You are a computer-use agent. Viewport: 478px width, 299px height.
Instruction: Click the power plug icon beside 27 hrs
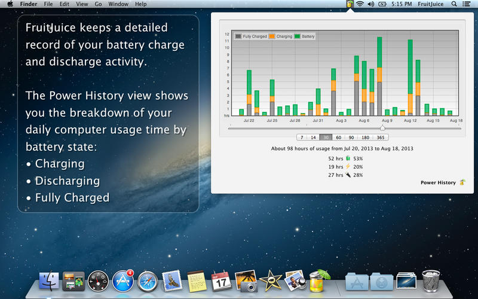click(x=348, y=175)
